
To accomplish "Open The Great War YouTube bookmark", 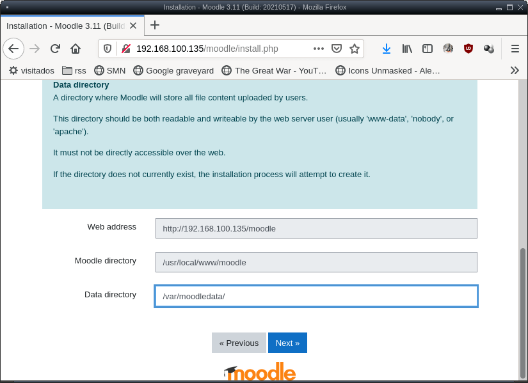I will tap(274, 71).
